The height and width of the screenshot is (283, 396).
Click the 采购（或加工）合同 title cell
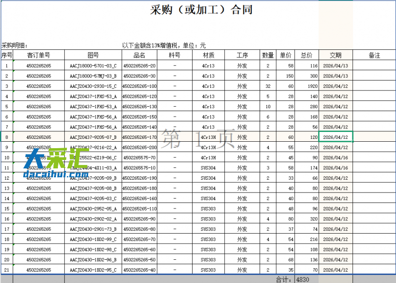(201, 10)
